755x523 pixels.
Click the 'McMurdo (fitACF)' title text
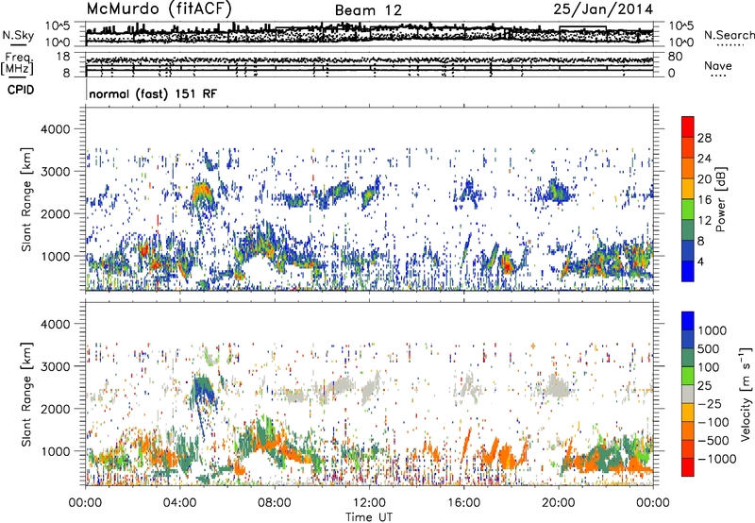click(159, 9)
